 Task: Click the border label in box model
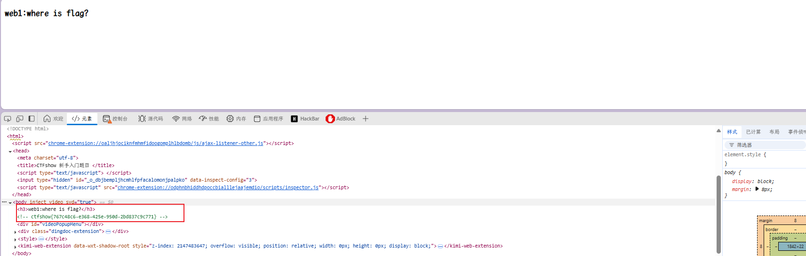772,230
